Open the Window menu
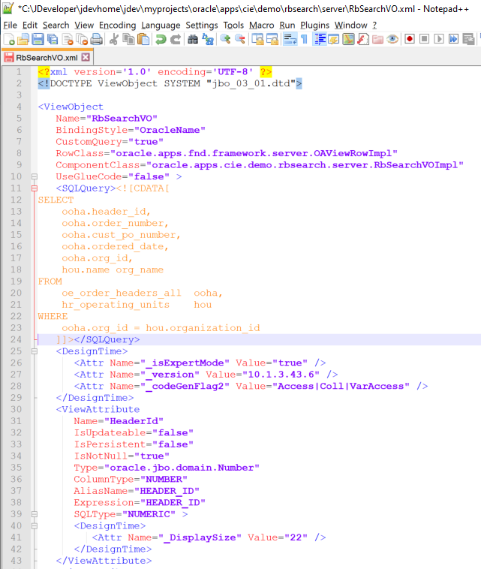Viewport: 481px width, 569px height. [350, 25]
